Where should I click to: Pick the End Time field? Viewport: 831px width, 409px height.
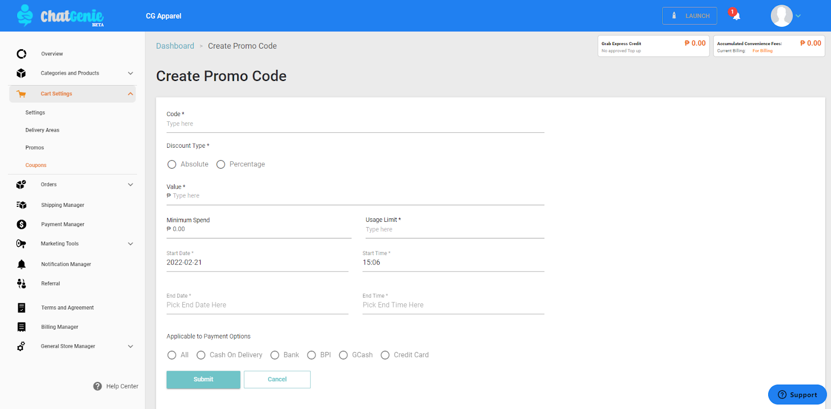click(x=453, y=305)
